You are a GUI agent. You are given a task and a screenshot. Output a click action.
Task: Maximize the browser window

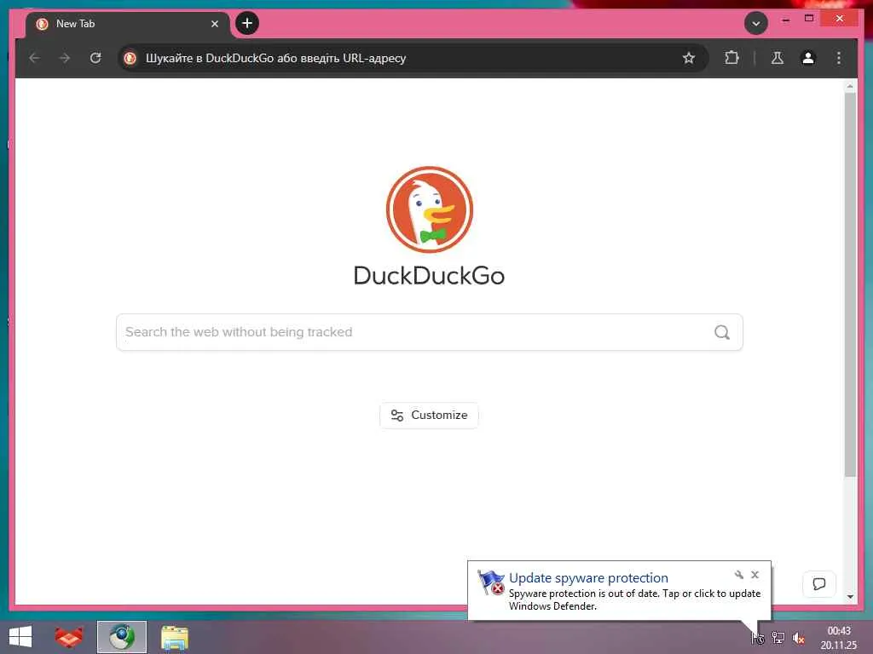point(809,19)
